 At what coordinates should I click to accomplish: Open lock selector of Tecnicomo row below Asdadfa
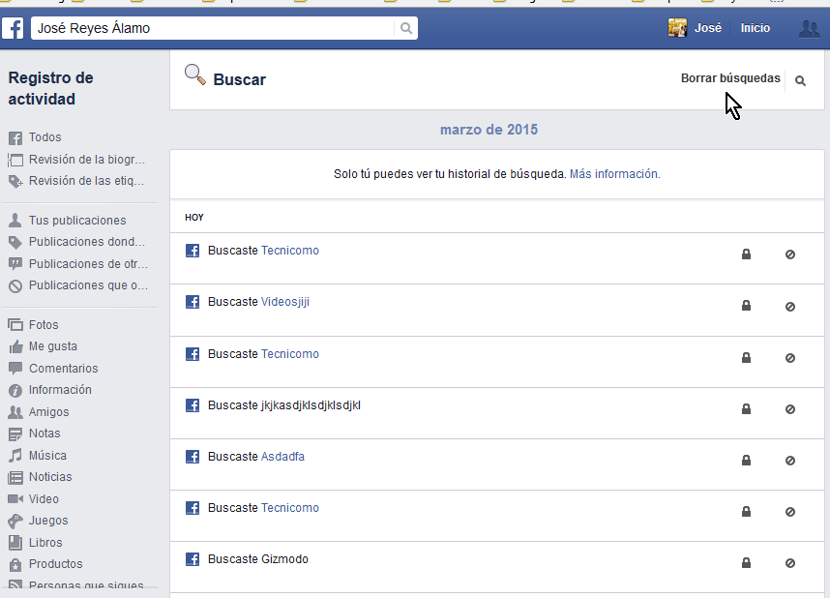746,511
